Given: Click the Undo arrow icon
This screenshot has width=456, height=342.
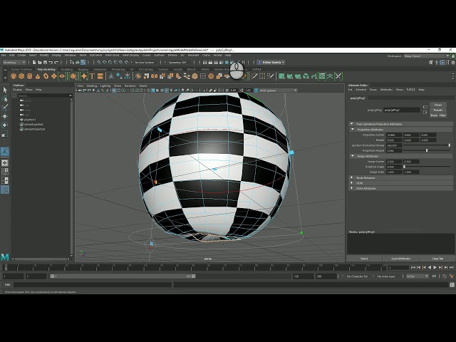Looking at the screenshot, I should (51, 62).
